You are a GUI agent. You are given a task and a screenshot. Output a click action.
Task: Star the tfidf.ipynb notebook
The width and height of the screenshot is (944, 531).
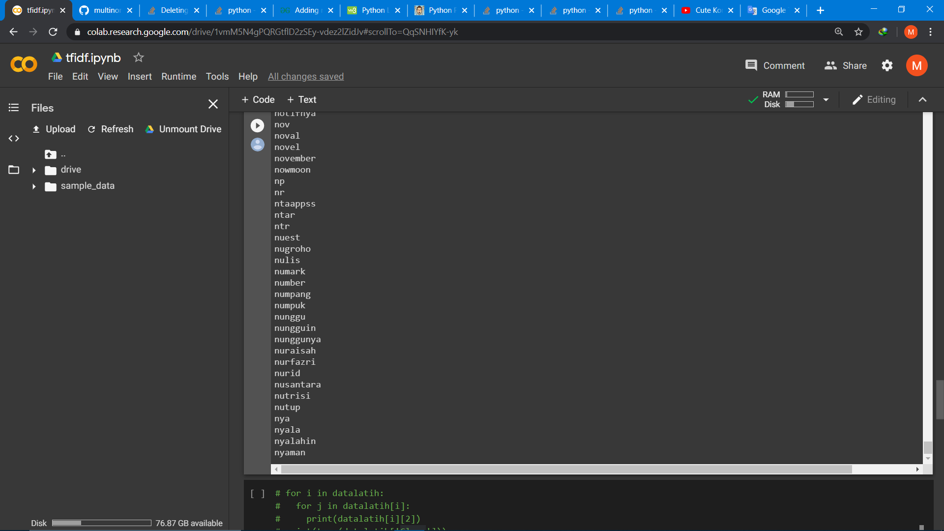click(138, 58)
